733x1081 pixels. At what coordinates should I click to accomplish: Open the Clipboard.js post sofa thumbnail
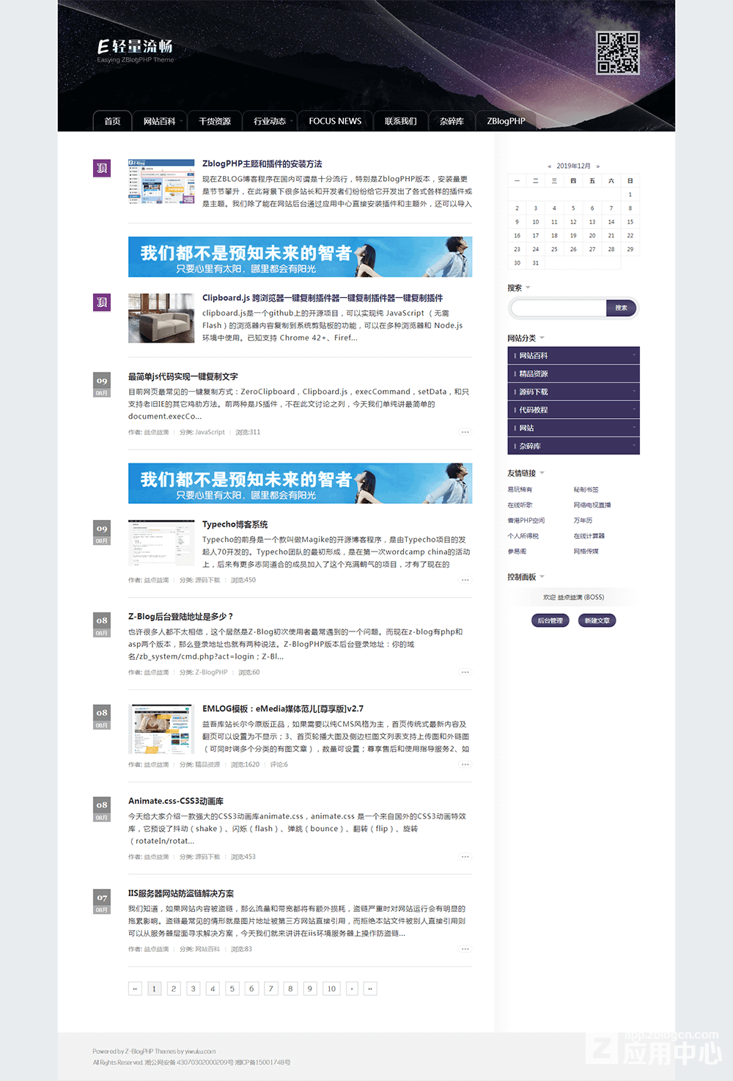pyautogui.click(x=161, y=318)
